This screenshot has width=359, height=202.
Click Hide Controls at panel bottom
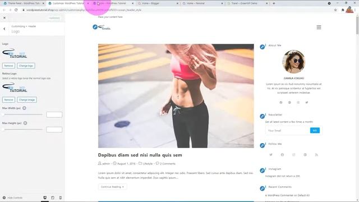[12, 198]
